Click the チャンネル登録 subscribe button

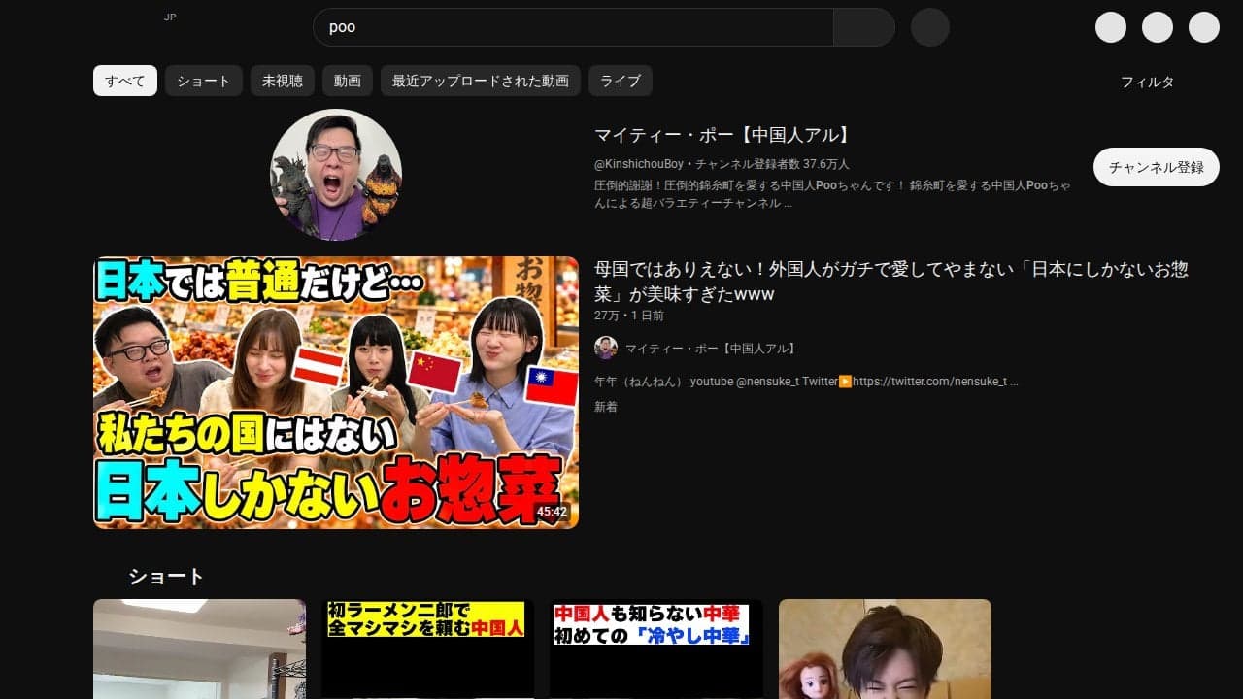[1157, 167]
